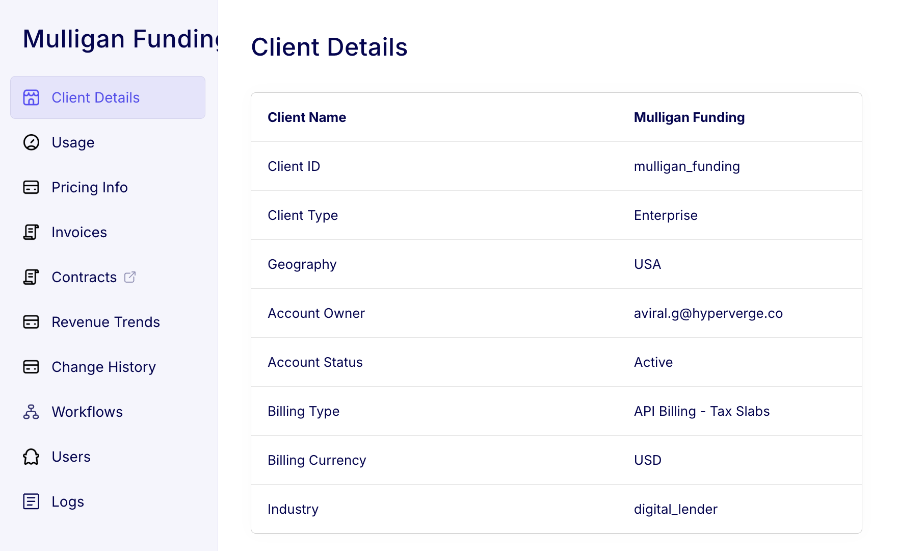
Task: Click the Users ghost-shaped icon
Action: click(31, 457)
